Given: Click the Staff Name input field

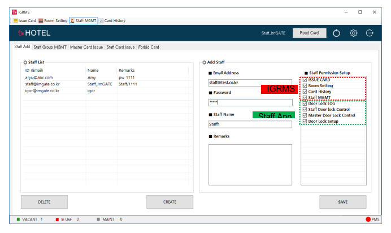Looking at the screenshot, I should coord(250,124).
